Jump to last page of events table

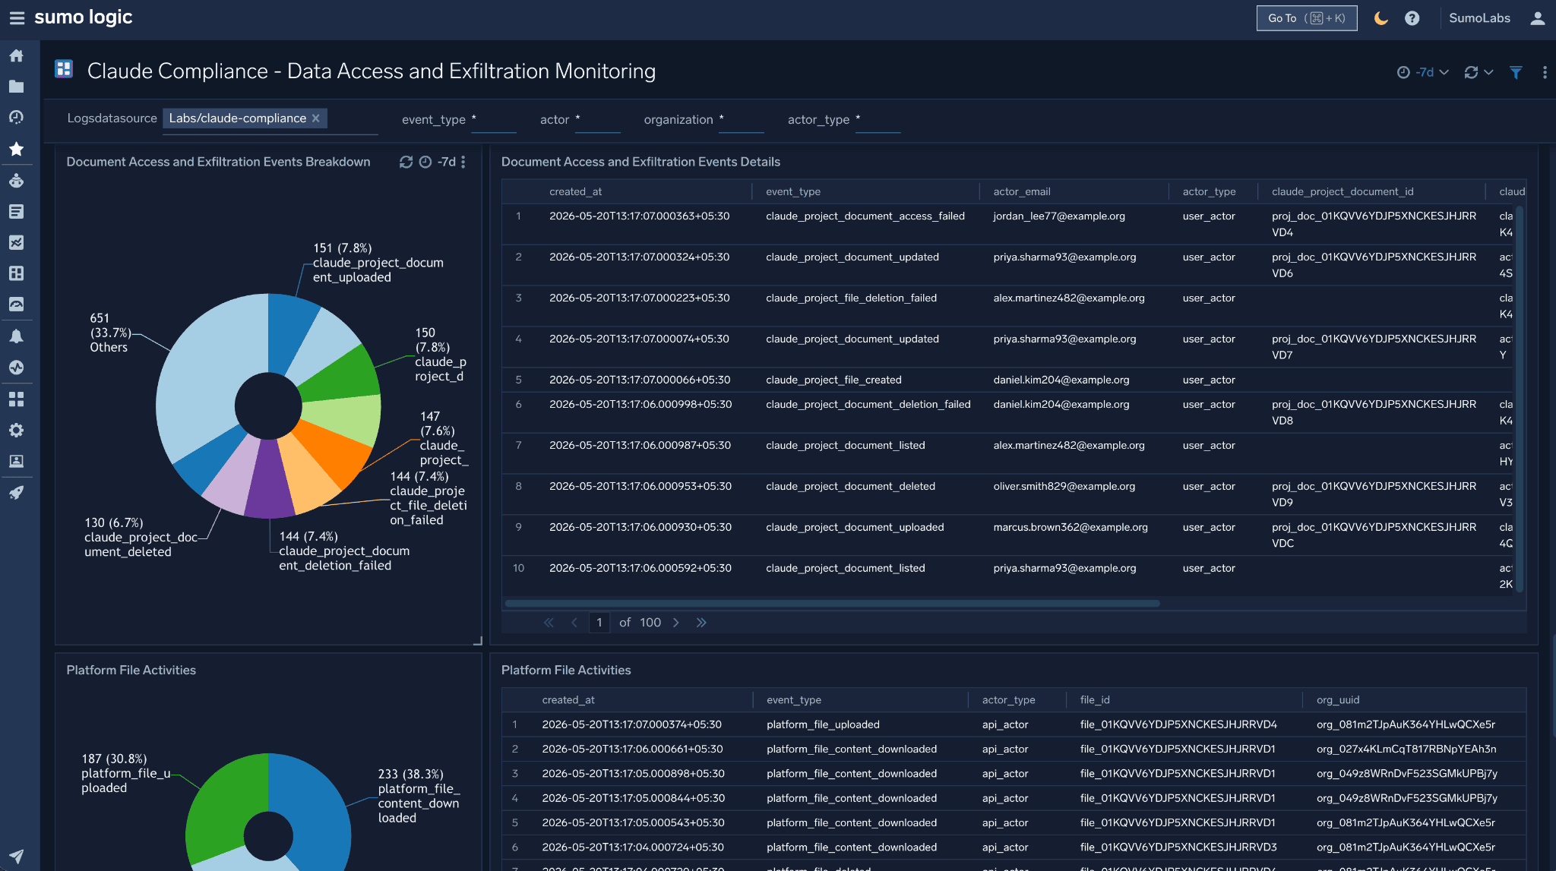(701, 623)
